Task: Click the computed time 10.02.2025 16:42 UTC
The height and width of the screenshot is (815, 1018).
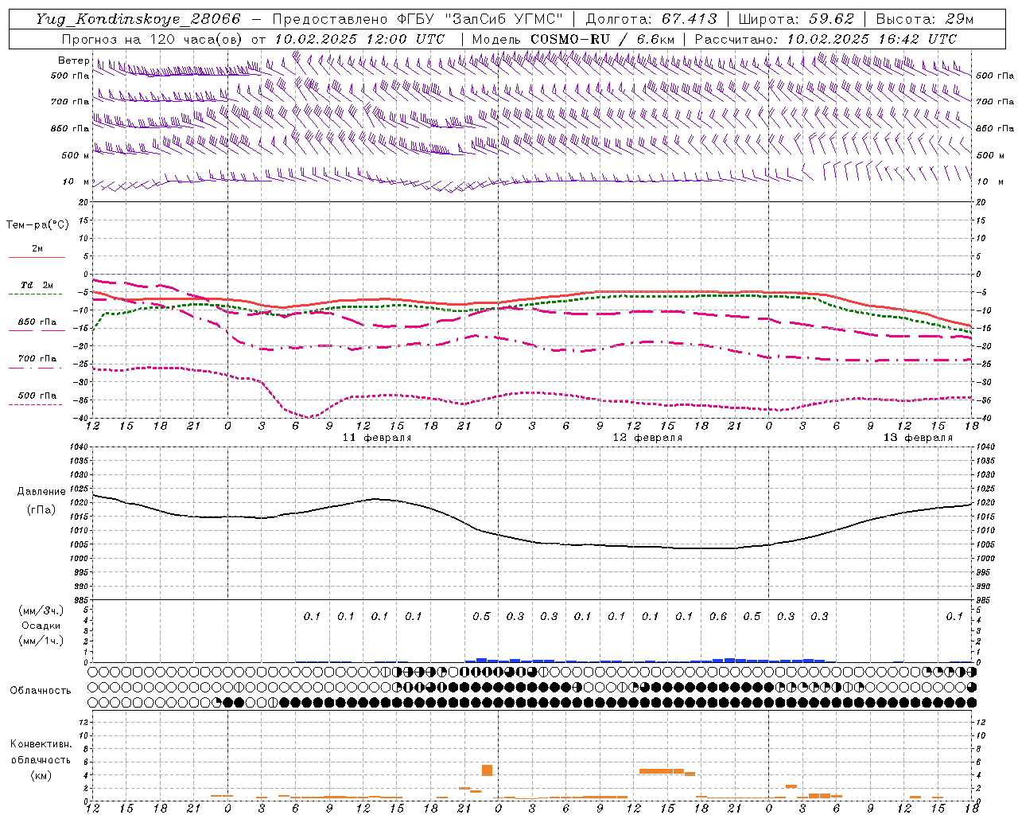Action: click(871, 39)
